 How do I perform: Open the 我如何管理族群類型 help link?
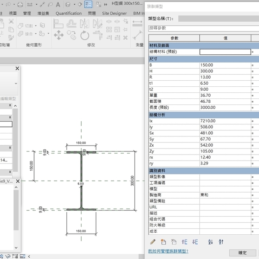tap(168, 251)
